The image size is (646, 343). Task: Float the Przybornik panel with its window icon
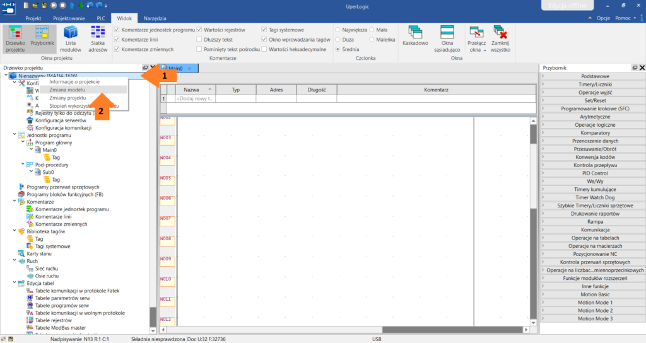(635, 67)
